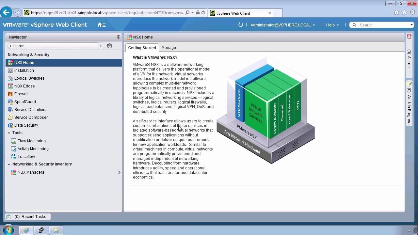Screen dimensions: 418x235
Task: Click the Flow Monitoring icon
Action: click(x=14, y=141)
